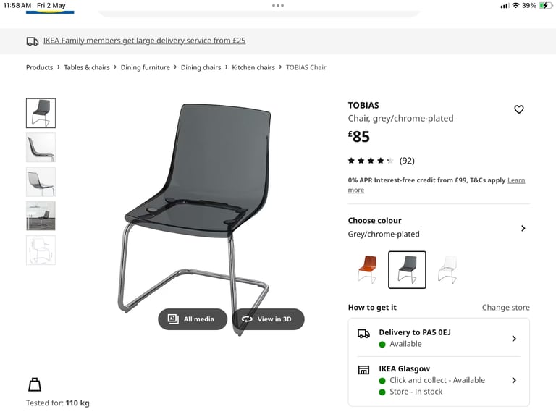Add TOBIAS chair to favourites heart icon
Image resolution: width=556 pixels, height=417 pixels.
[x=519, y=109]
